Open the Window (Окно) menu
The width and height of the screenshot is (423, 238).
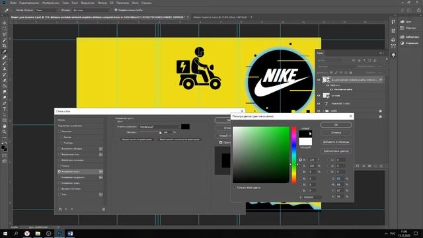click(135, 3)
